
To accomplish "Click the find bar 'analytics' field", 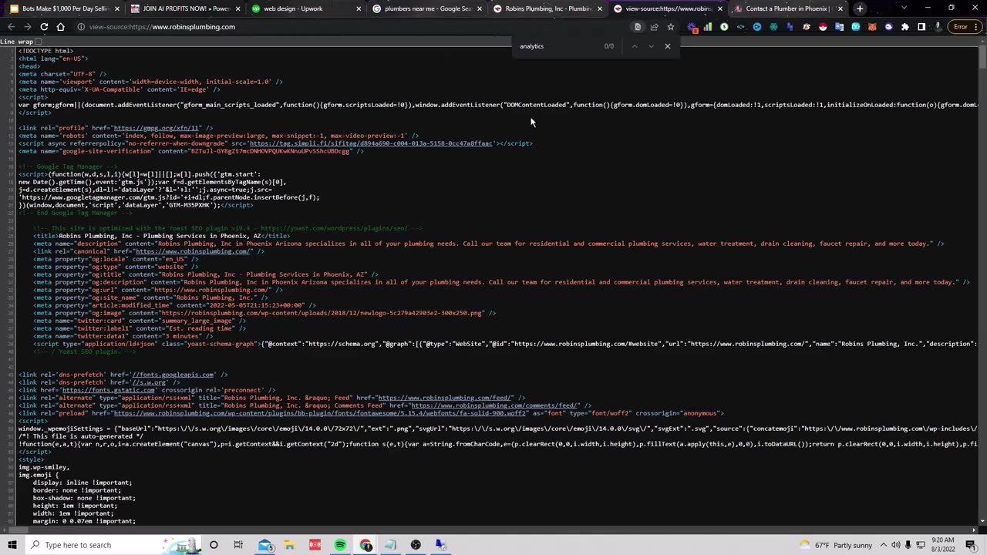I will [x=559, y=46].
